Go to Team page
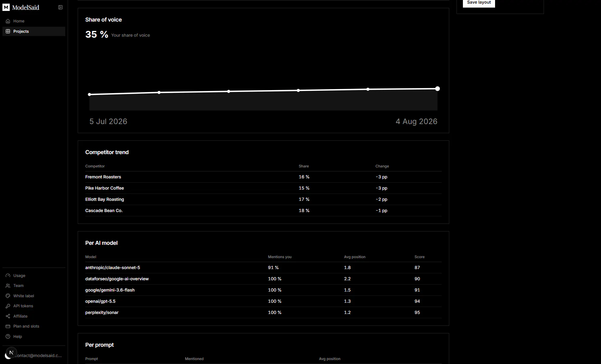 (x=34, y=286)
